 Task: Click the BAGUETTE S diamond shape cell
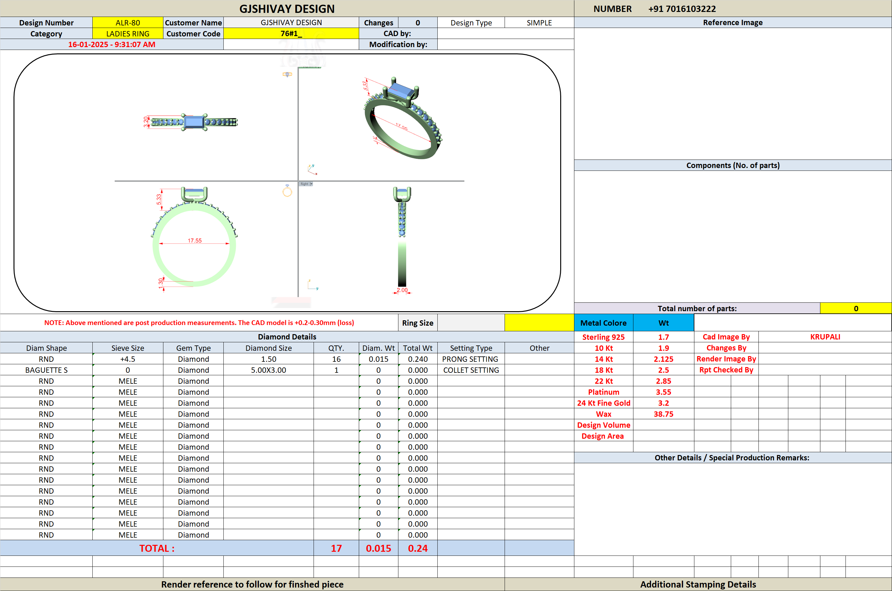[x=47, y=370]
